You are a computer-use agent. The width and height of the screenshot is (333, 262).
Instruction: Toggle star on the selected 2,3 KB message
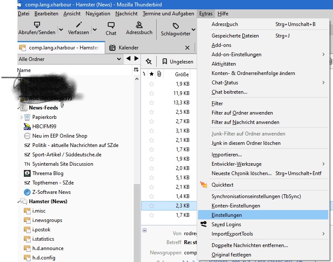[x=151, y=206]
